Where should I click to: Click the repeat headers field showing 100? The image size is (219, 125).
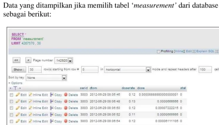pos(205,70)
